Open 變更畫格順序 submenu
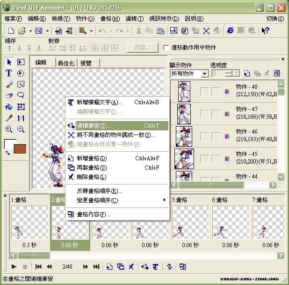This screenshot has height=285, width=289. pos(117,200)
